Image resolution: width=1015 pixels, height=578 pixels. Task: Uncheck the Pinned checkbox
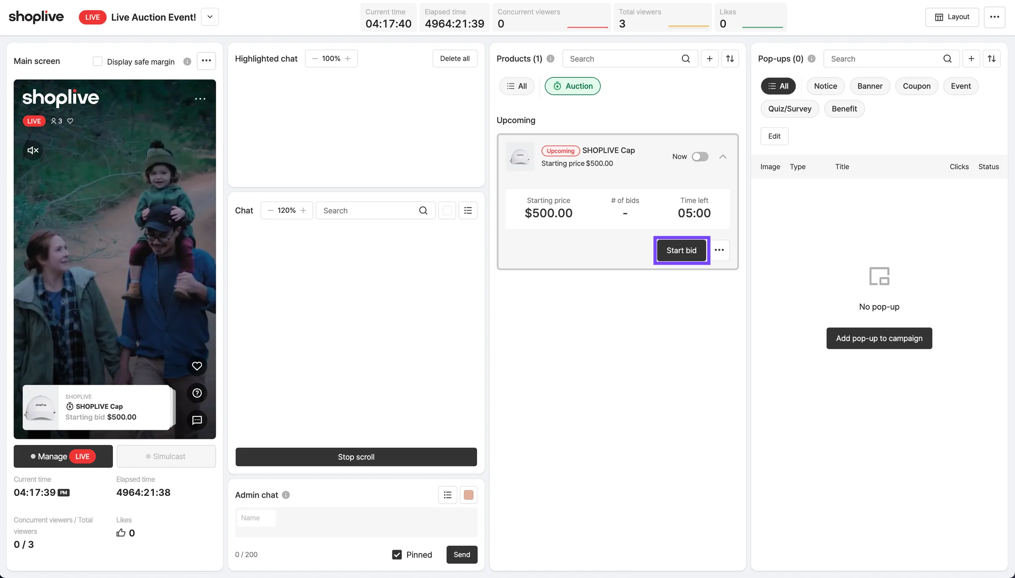(397, 555)
